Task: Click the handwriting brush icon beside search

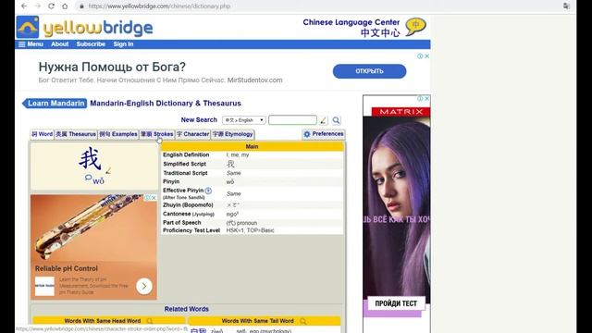Action: (x=324, y=120)
